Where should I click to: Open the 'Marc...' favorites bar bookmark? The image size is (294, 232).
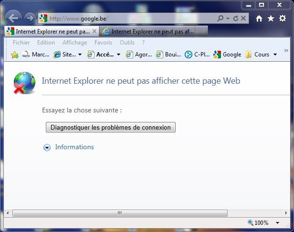[35, 55]
